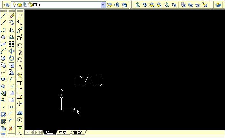Click layer 0 color swatch
225x138 pixels.
tap(35, 5)
